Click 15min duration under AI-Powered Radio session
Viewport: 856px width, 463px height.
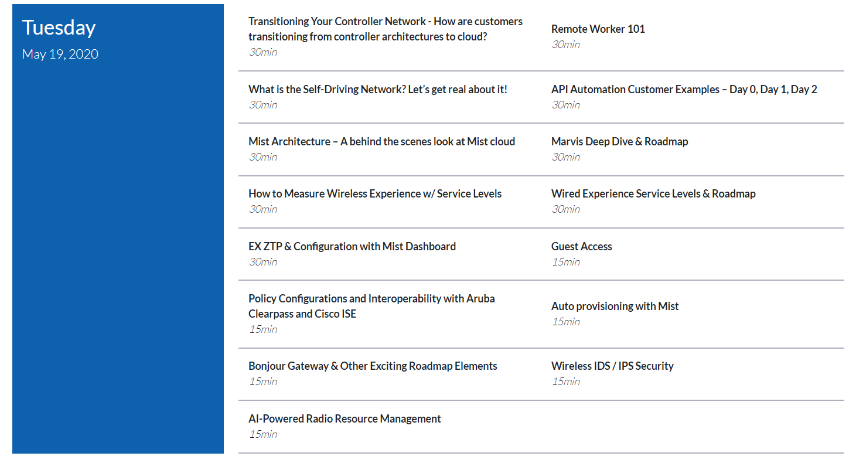coord(262,434)
